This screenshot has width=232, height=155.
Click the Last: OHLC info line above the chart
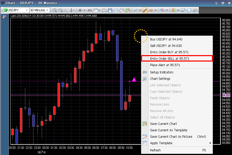click(x=54, y=16)
